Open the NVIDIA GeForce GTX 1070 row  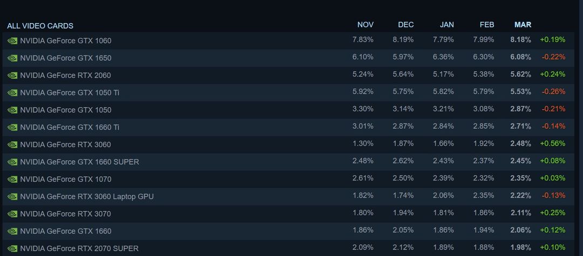pos(288,179)
